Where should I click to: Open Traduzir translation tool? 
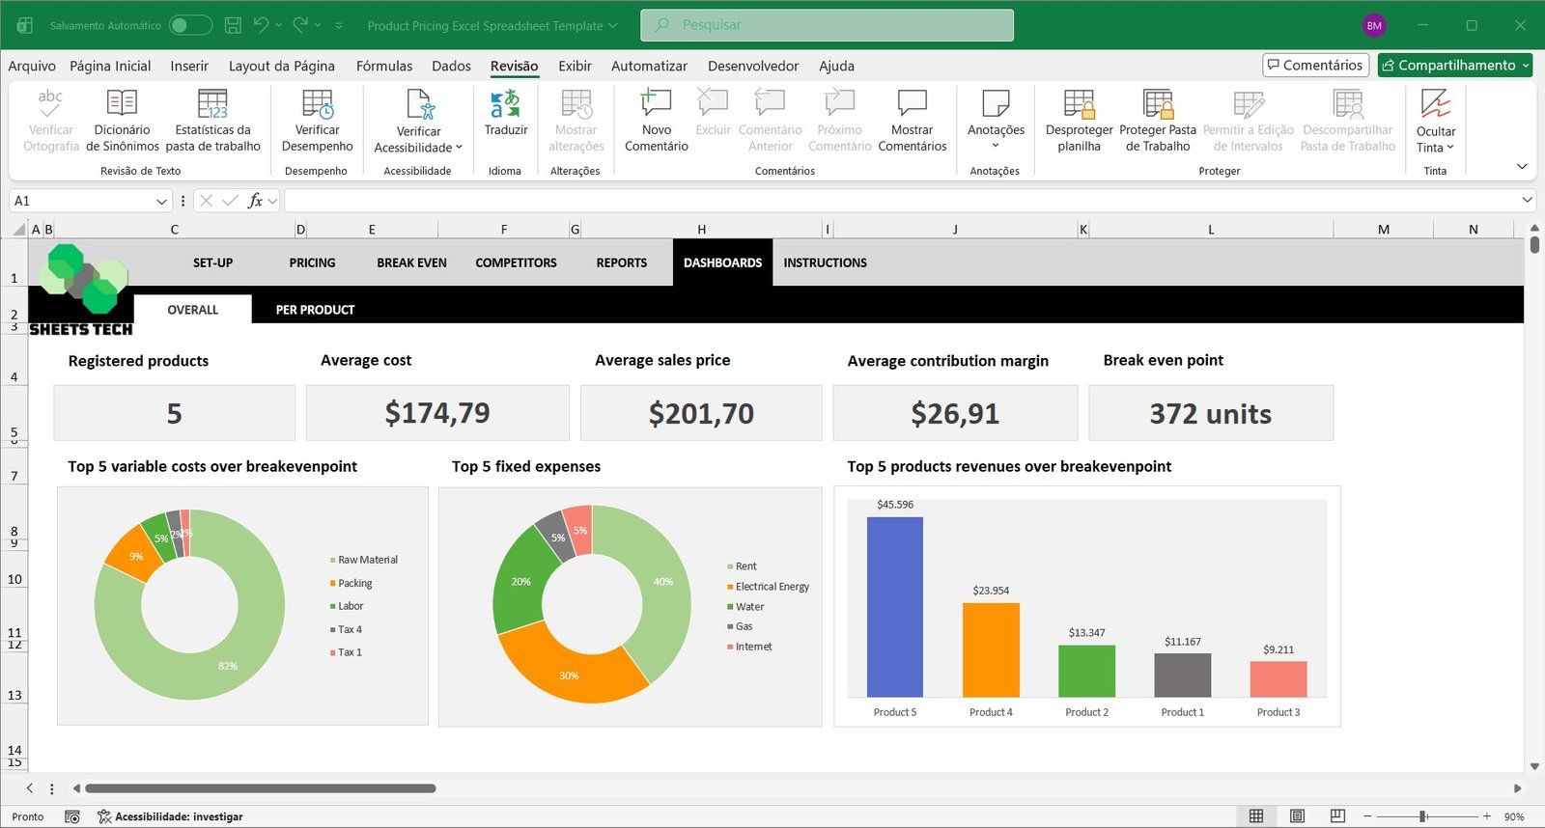tap(505, 113)
